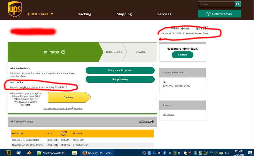Open the Tracking menu

click(84, 14)
